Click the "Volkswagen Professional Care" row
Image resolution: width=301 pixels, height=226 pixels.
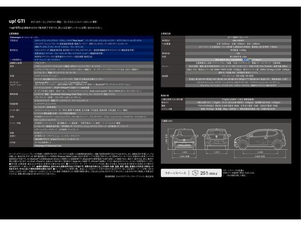(x=94, y=145)
